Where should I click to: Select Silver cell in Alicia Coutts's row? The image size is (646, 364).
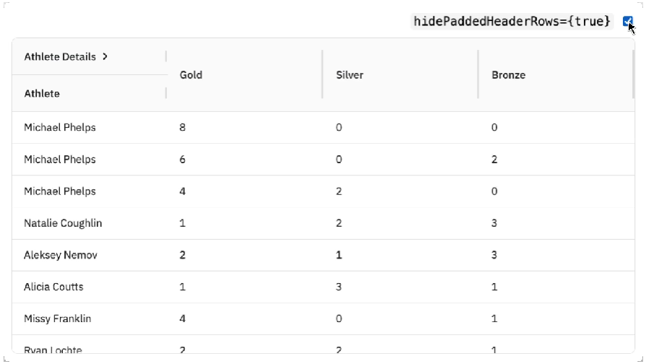point(339,287)
